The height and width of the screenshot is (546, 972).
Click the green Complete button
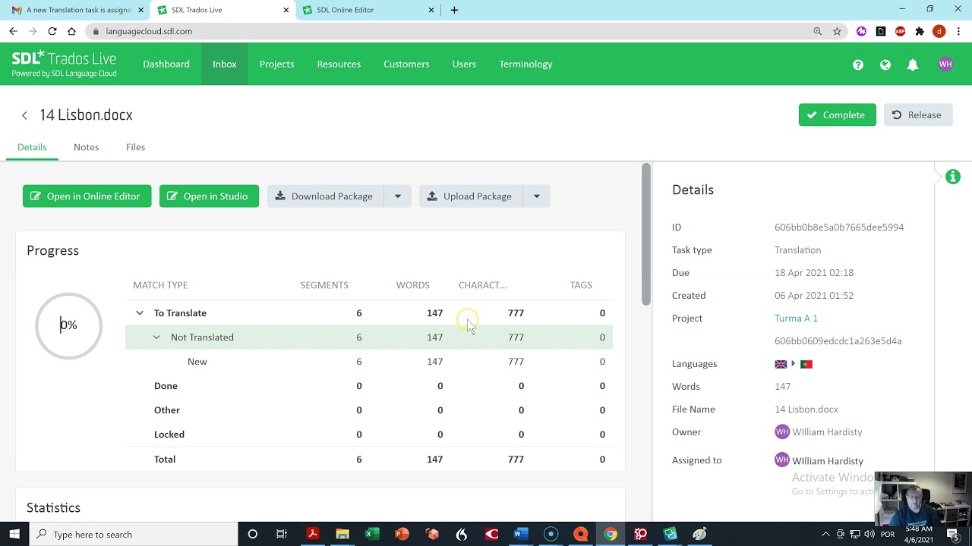tap(837, 115)
